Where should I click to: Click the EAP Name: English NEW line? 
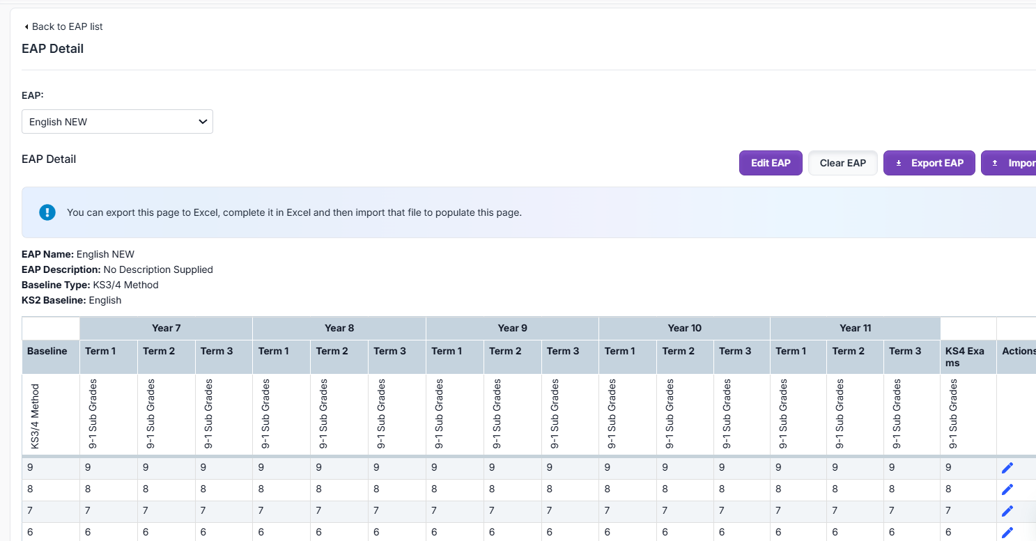[78, 254]
